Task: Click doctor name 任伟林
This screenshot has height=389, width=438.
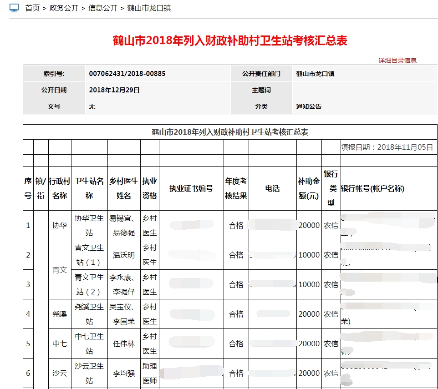Action: 124,344
